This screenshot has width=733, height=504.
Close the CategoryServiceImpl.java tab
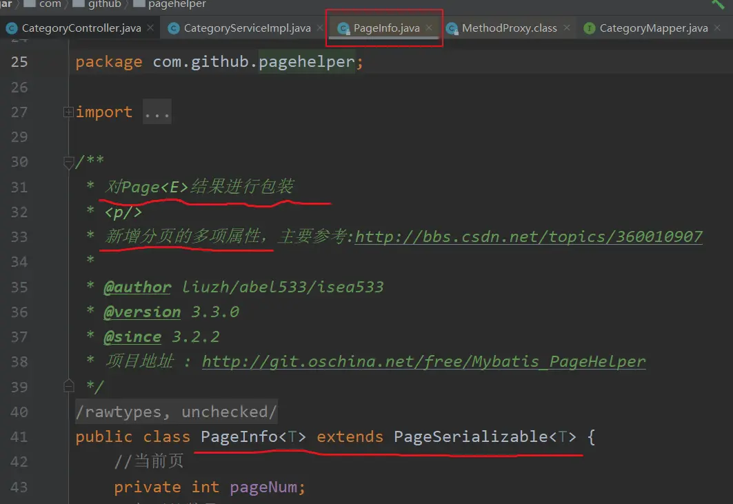coord(320,28)
